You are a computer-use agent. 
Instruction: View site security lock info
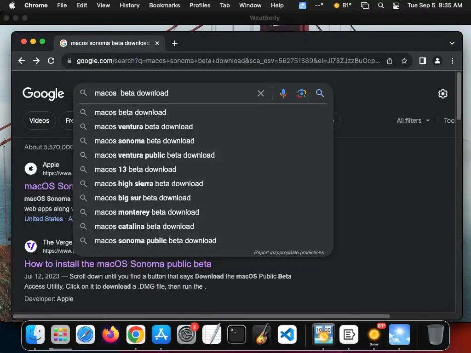coord(69,61)
